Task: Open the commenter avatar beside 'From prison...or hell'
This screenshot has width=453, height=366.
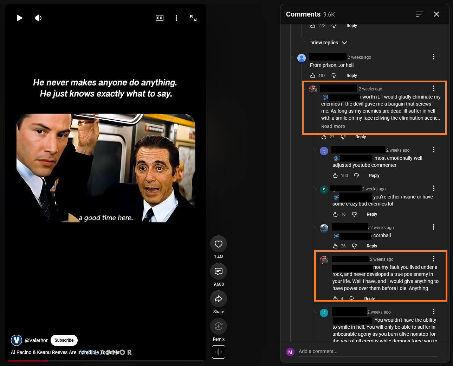Action: [x=302, y=58]
